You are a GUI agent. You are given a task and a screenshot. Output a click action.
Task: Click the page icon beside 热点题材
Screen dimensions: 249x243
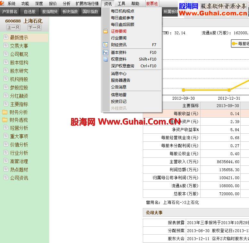tap(6, 169)
